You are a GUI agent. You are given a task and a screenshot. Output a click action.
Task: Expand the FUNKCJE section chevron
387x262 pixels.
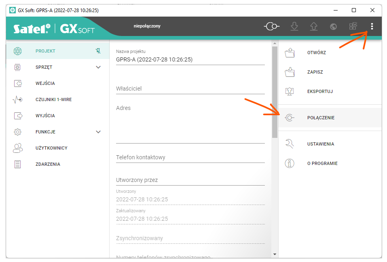click(98, 132)
